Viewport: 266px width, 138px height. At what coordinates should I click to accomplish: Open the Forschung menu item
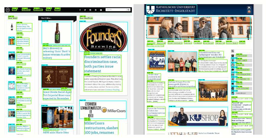coord(188,43)
